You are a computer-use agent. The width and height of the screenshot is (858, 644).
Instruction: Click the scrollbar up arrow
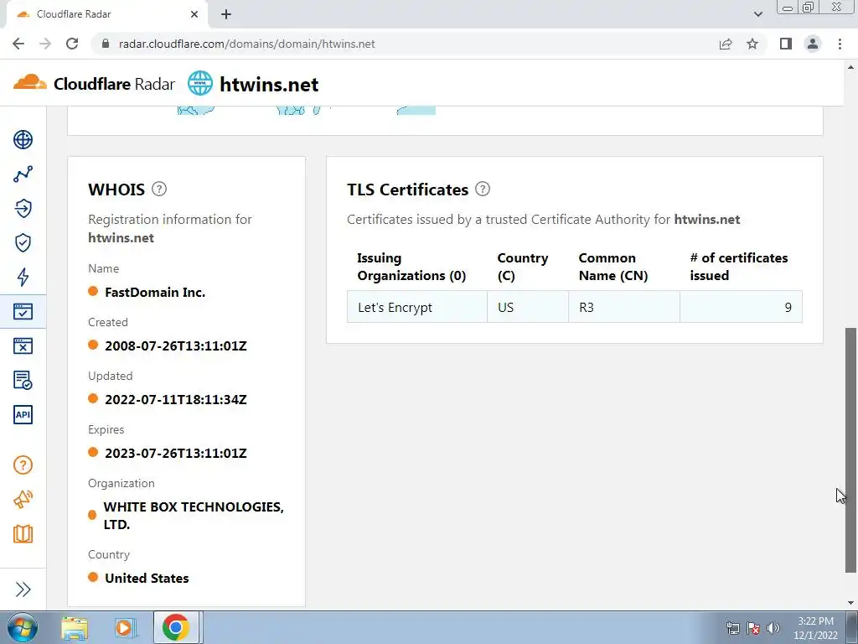point(851,67)
